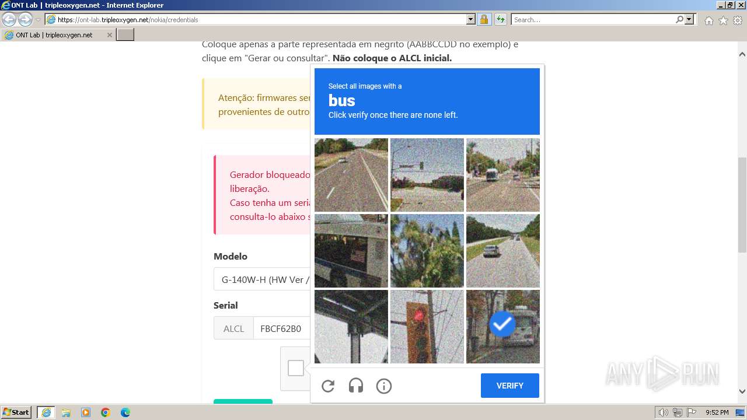747x420 pixels.
Task: Click the IE Forward navigation button
Action: (x=25, y=19)
